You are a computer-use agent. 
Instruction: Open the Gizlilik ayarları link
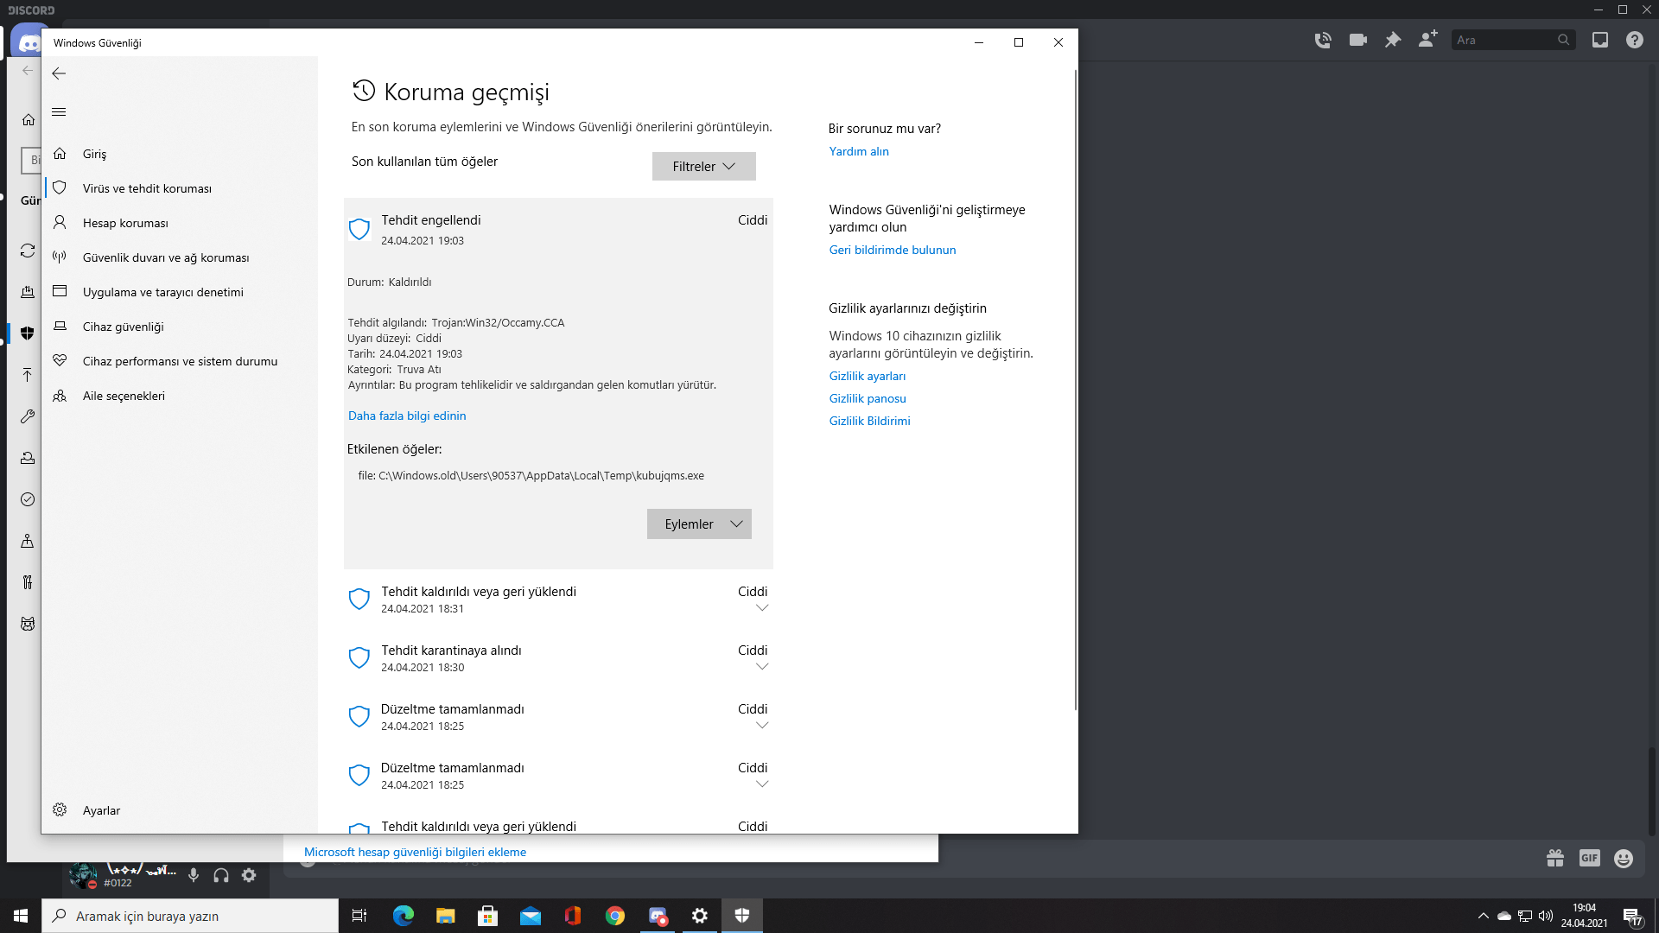pos(868,376)
